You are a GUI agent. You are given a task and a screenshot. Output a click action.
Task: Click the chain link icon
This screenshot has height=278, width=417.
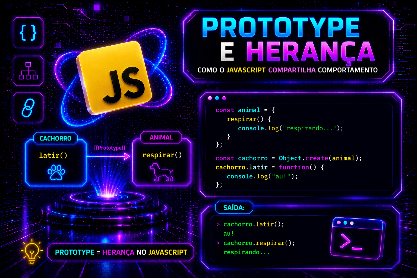pos(28,108)
